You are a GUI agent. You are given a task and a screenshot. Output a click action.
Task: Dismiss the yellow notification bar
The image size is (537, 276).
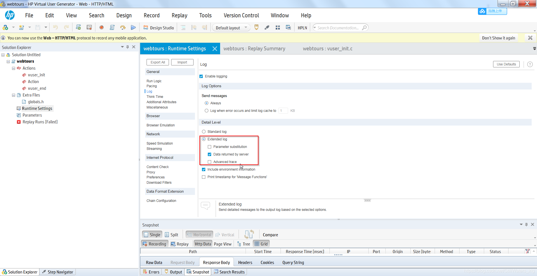[530, 38]
